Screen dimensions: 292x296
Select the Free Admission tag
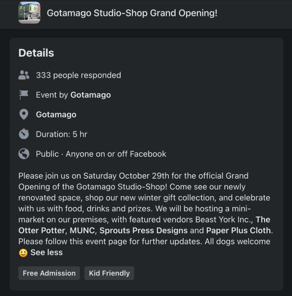pos(49,273)
